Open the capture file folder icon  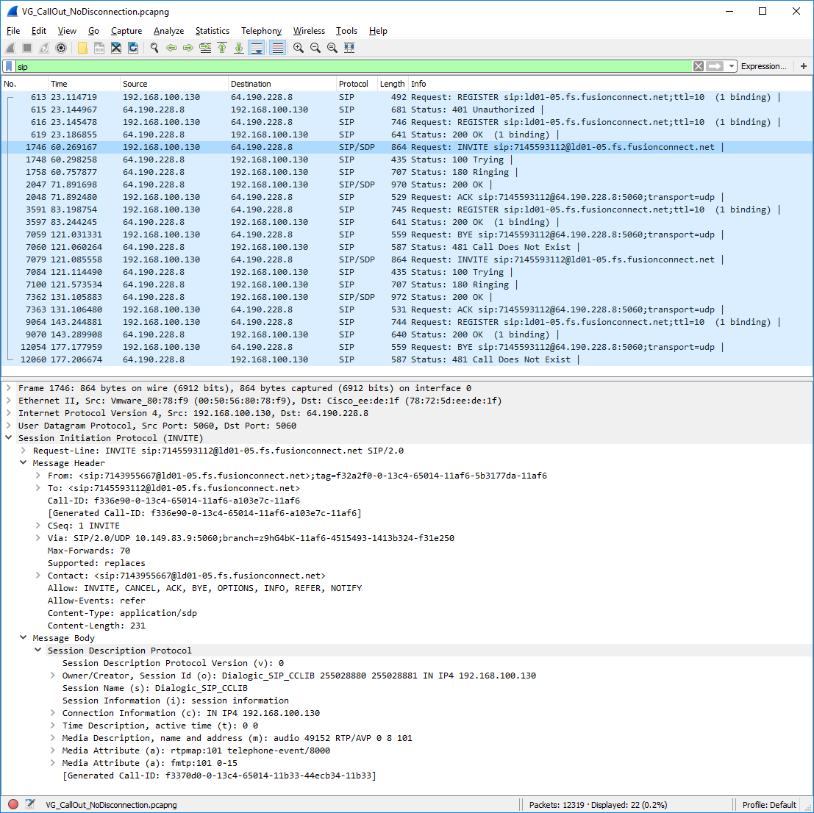pos(82,48)
